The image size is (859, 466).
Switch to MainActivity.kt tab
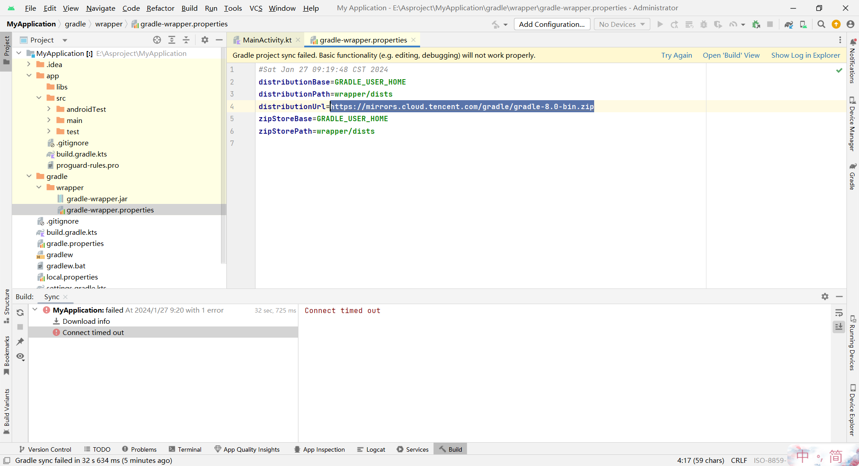point(267,40)
